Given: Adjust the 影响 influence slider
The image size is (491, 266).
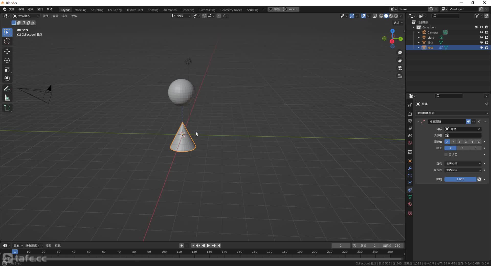Looking at the screenshot, I should tap(460, 179).
